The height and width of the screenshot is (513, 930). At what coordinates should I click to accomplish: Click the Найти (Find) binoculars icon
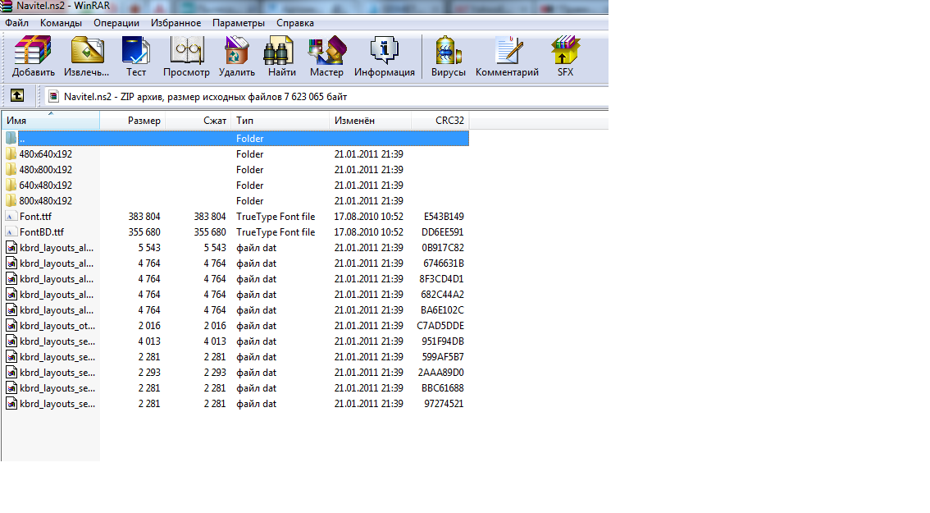tap(281, 56)
